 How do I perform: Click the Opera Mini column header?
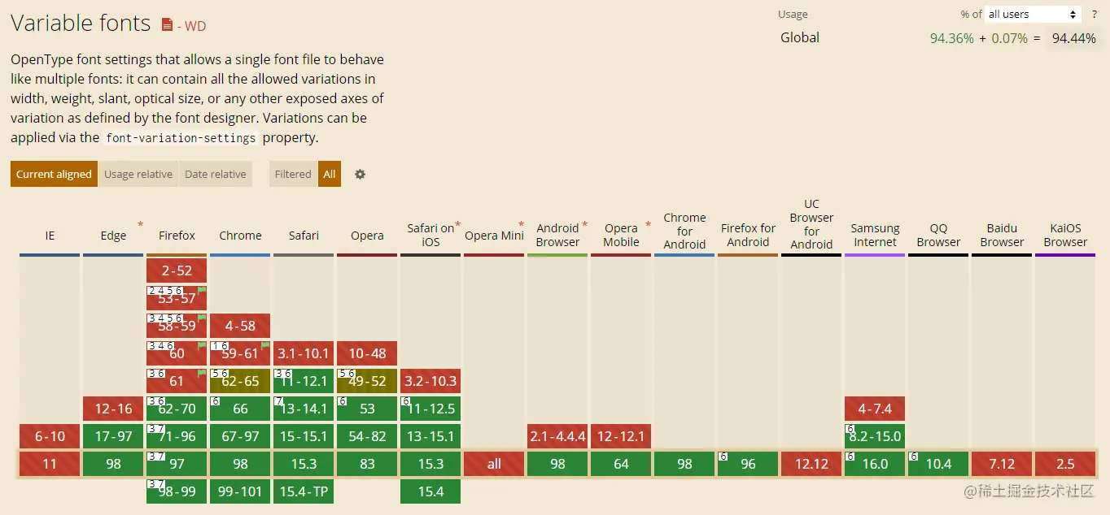494,236
